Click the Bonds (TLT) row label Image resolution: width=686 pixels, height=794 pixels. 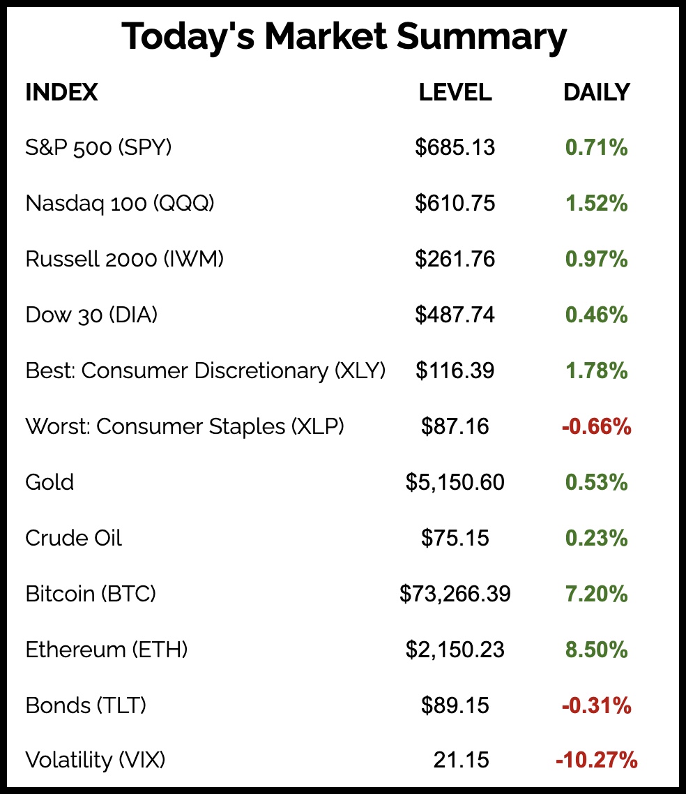pyautogui.click(x=86, y=705)
